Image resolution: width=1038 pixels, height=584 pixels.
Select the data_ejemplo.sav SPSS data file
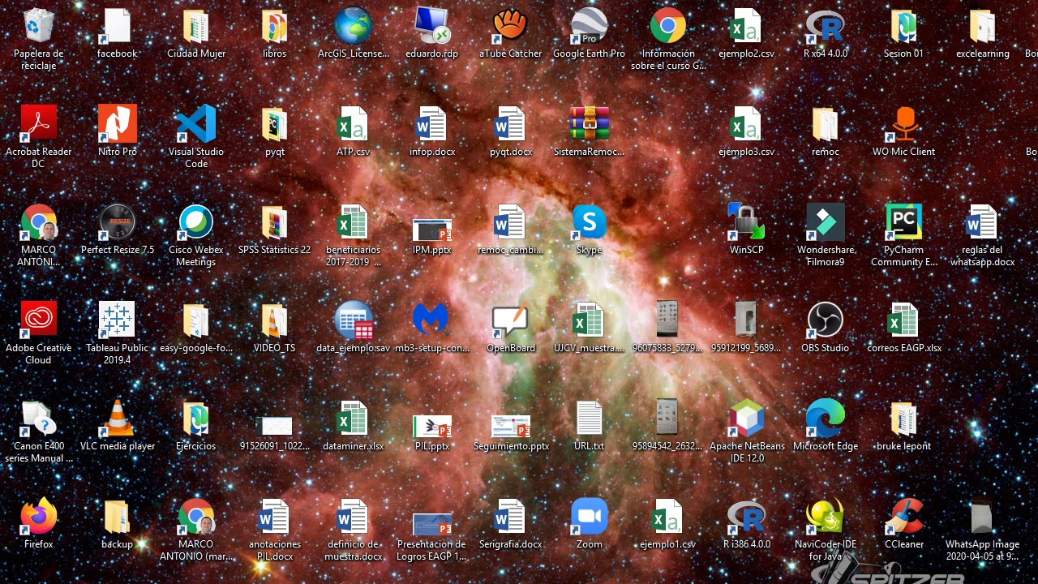click(353, 320)
